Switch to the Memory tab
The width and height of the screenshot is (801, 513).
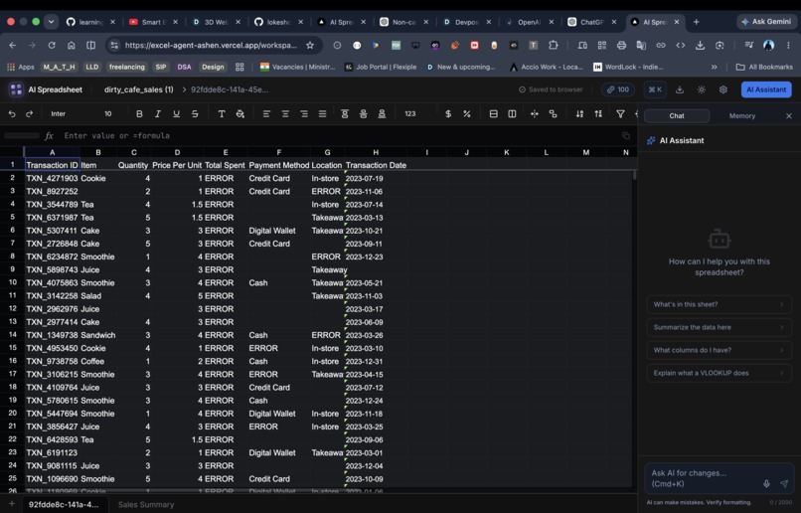point(741,116)
